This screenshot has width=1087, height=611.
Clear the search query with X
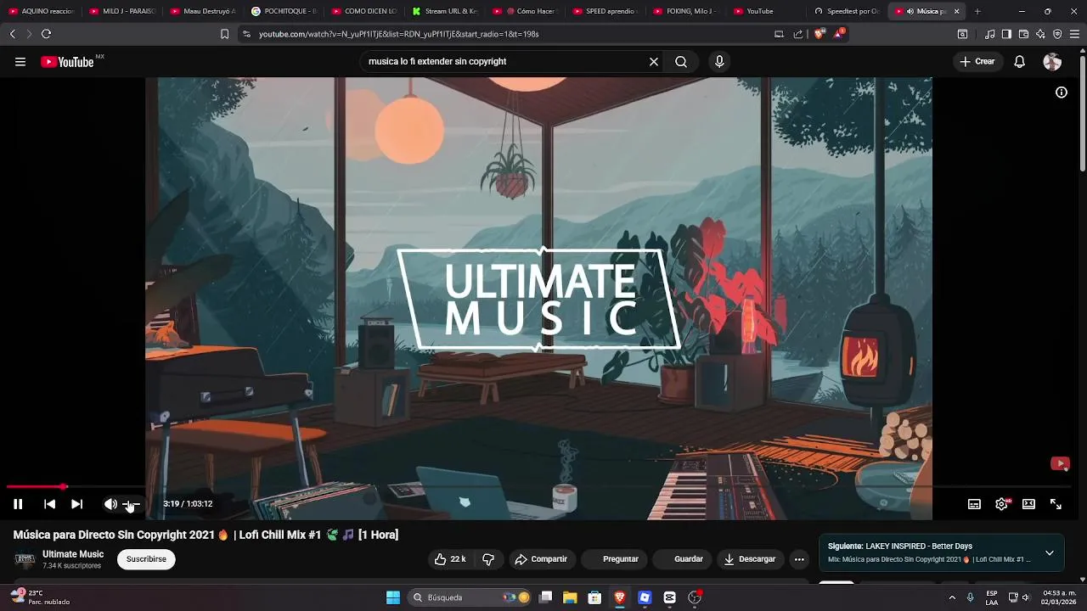click(x=654, y=62)
